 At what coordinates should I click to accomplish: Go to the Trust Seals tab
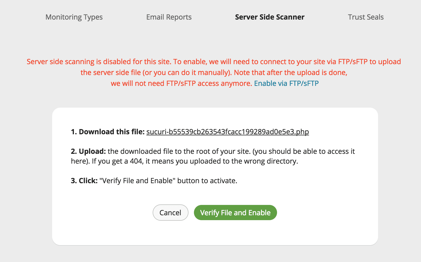(x=366, y=17)
